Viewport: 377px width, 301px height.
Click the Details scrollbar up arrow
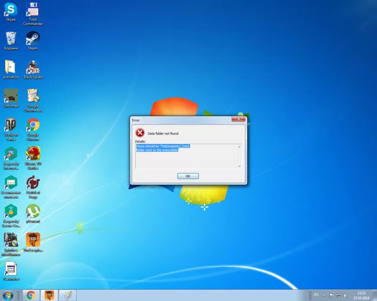239,146
